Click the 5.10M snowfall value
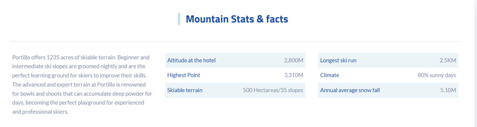The height and width of the screenshot is (127, 477). tap(448, 90)
